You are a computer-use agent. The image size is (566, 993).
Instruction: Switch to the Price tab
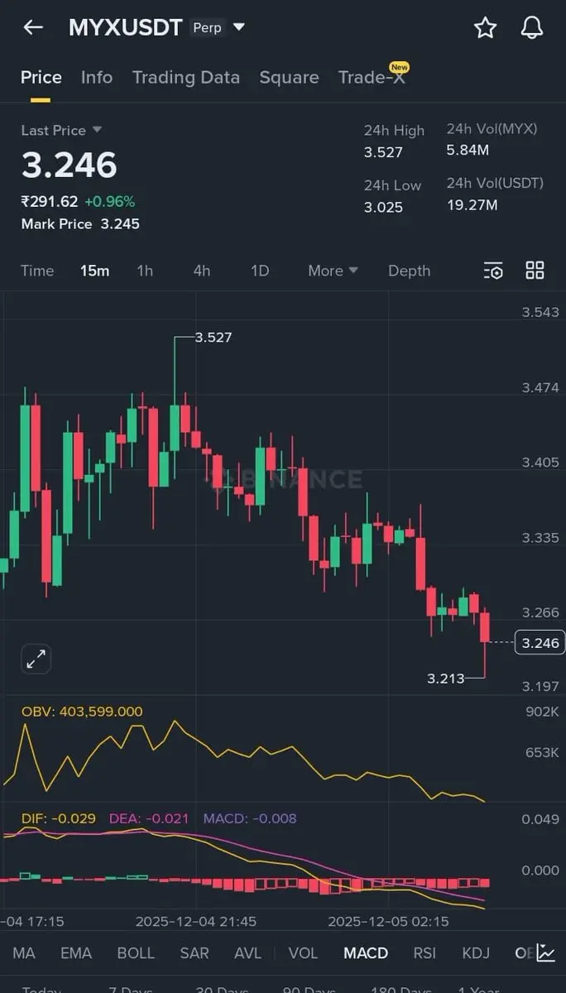tap(41, 77)
